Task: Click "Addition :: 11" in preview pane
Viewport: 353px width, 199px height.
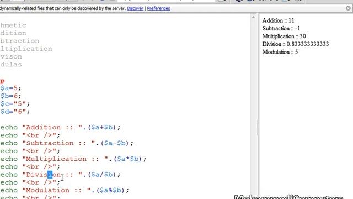Action: point(278,20)
